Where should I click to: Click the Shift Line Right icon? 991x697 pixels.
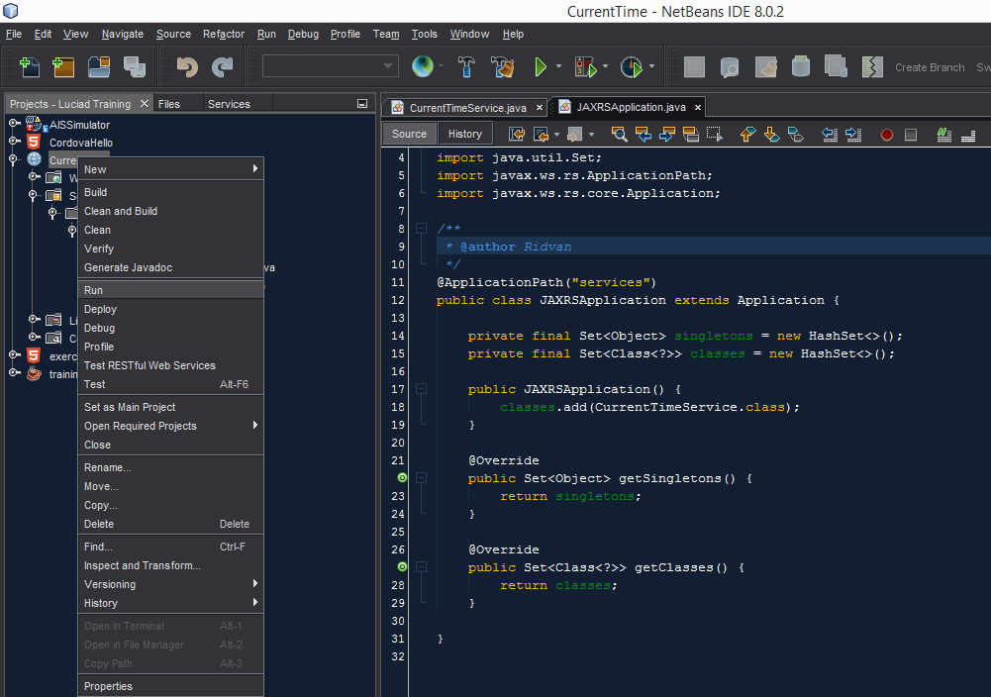pyautogui.click(x=853, y=134)
